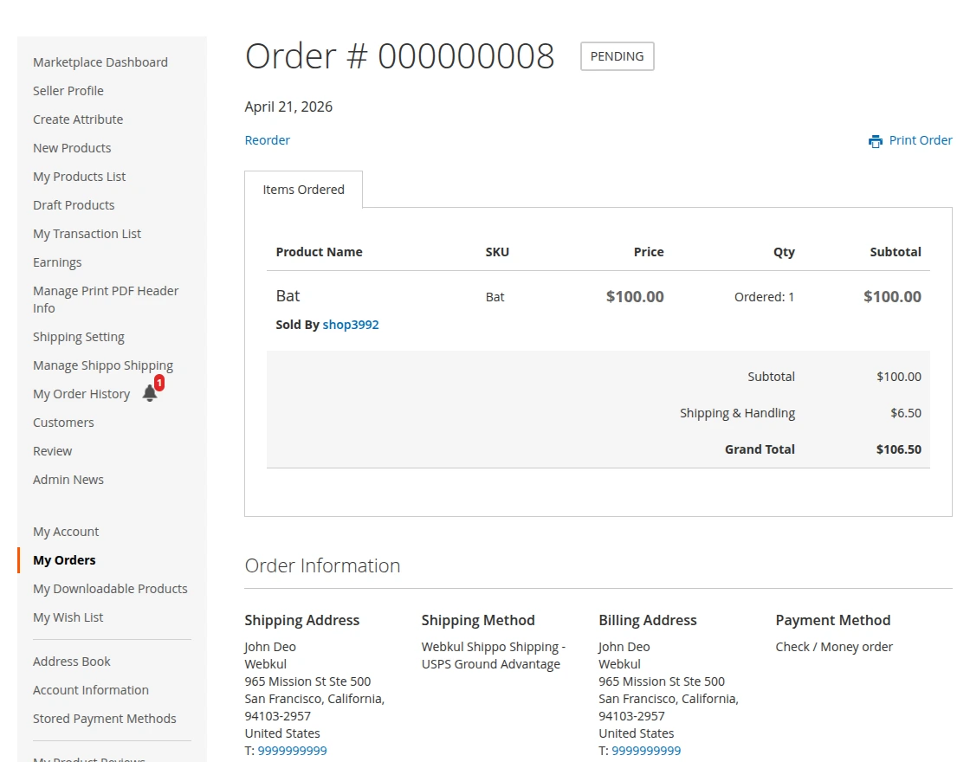Go to My Account
This screenshot has height=762, width=970.
[66, 532]
